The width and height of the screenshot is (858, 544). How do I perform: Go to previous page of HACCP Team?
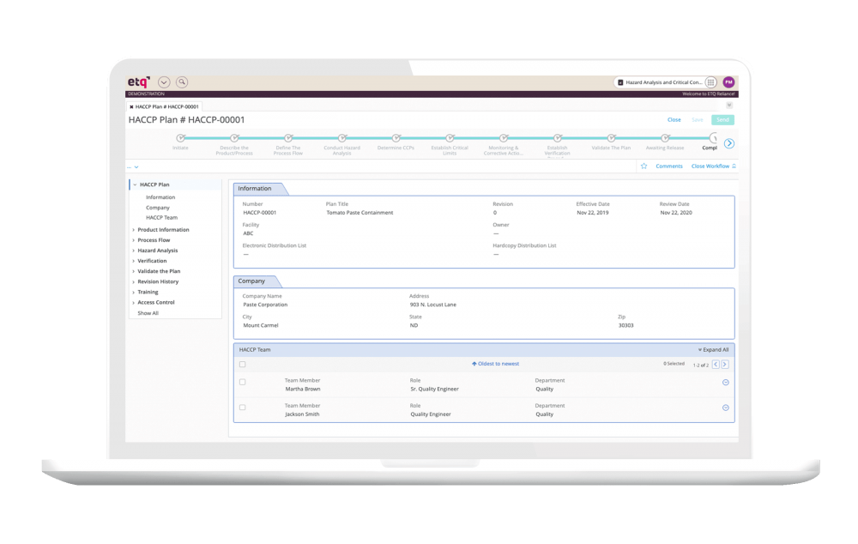pyautogui.click(x=716, y=365)
